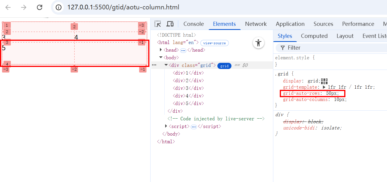Toggle the grid badge overlay
387x182 pixels.
coord(224,66)
